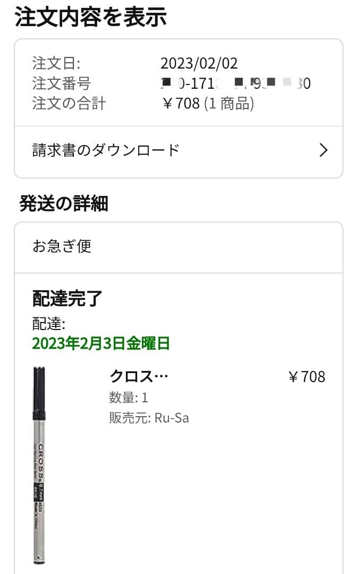Open the invoice download row

(x=106, y=150)
